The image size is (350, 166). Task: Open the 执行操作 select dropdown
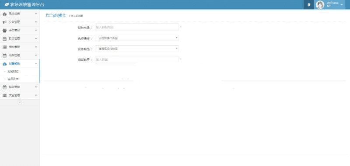point(137,38)
